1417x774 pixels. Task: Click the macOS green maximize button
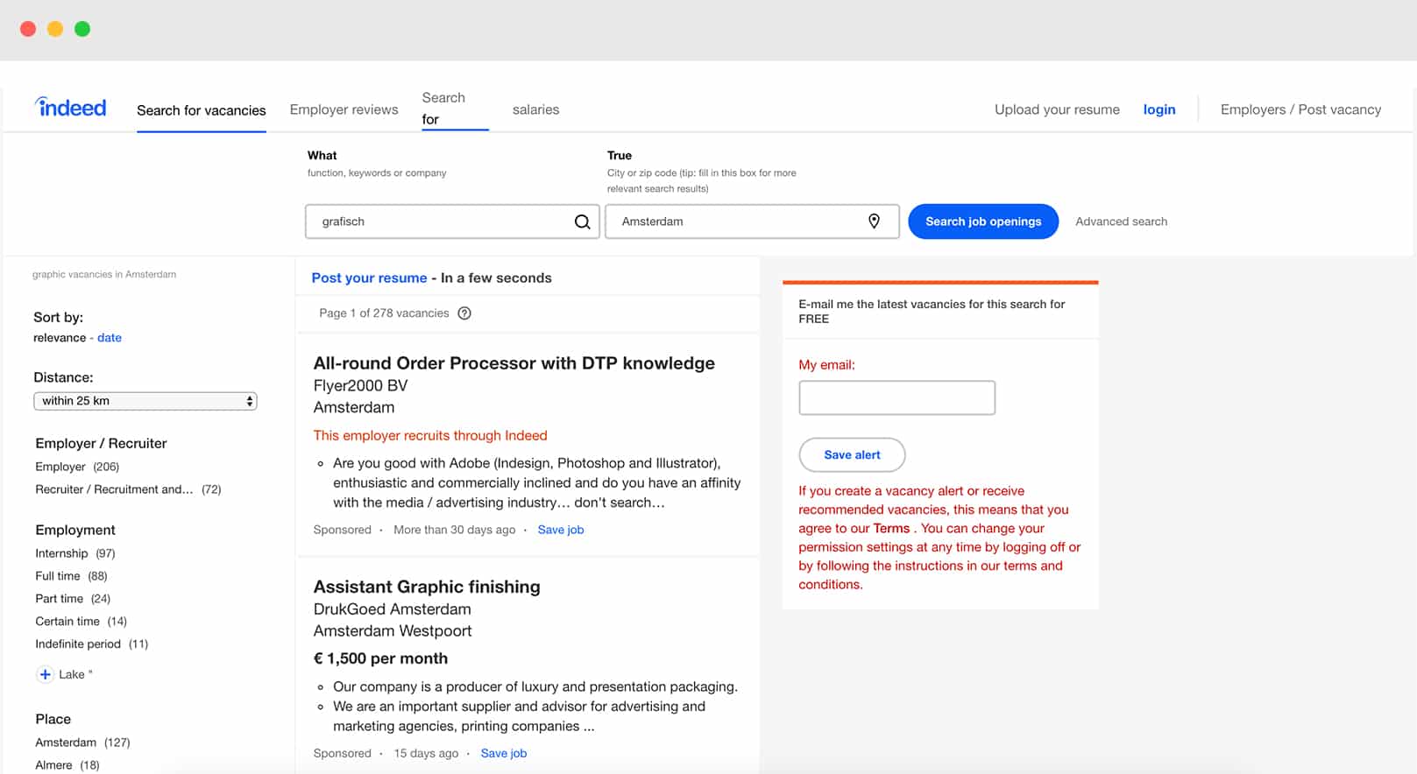[x=82, y=29]
